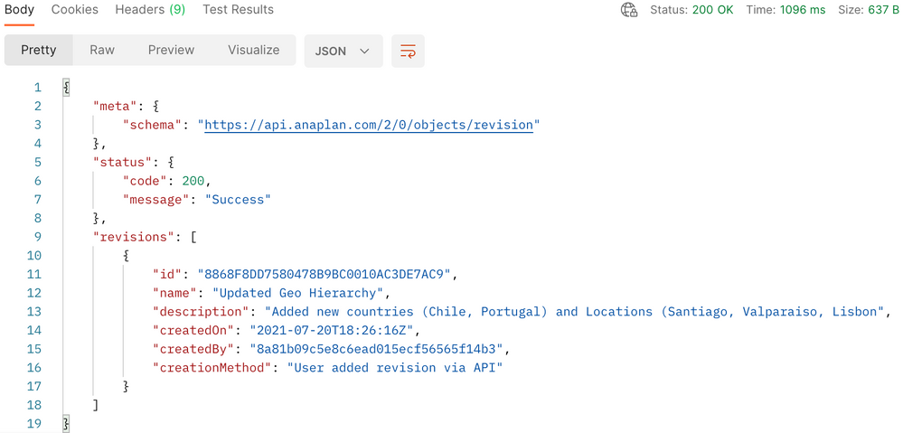Click the wrap lines icon

coord(408,51)
